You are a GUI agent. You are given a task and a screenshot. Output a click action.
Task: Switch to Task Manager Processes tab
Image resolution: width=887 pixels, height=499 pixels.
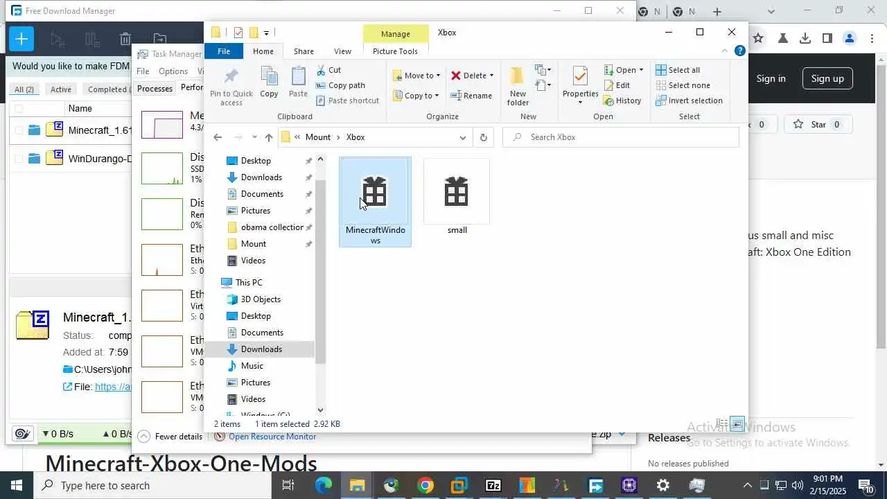click(x=155, y=88)
